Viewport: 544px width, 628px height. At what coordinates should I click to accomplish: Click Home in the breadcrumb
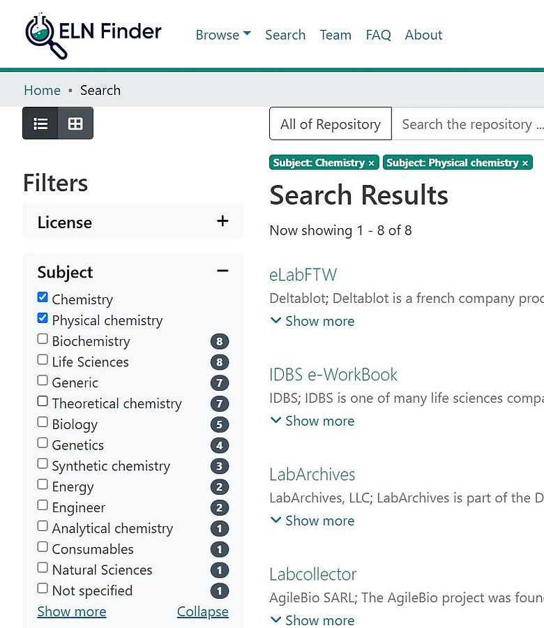(42, 90)
